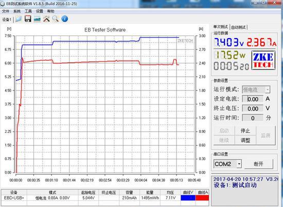Viewport: 283px width, 207px height.
Task: Click the blue 曲线V color swatch
Action: point(188,198)
